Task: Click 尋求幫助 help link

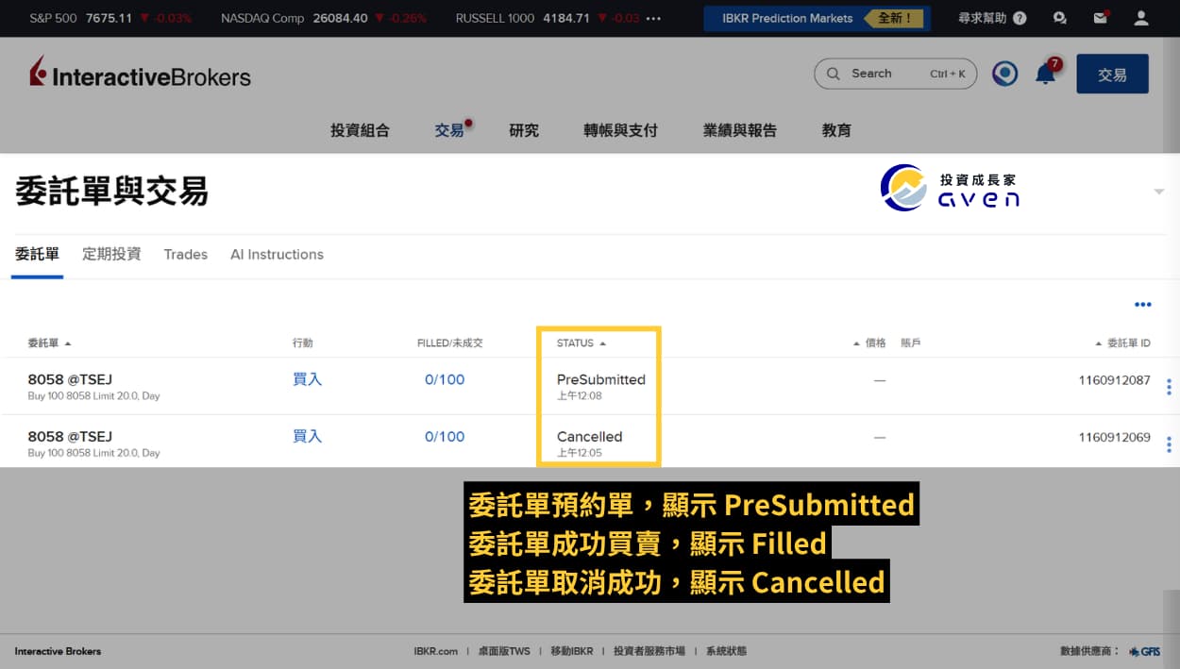Action: (984, 18)
